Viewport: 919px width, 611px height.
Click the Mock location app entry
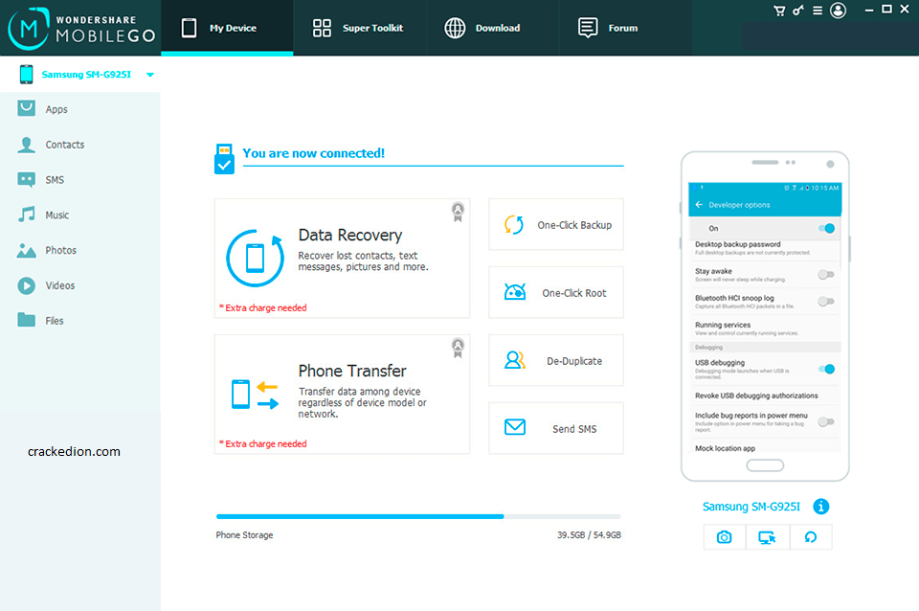click(765, 448)
